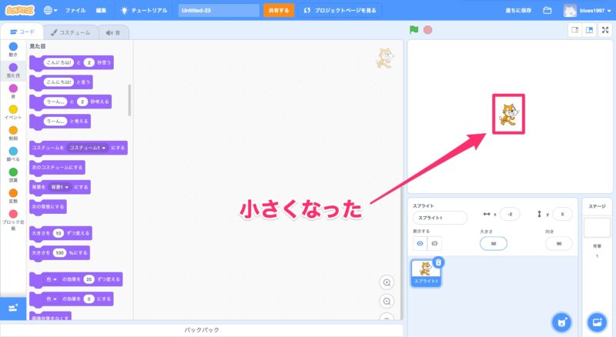Select the 動き block category
The height and width of the screenshot is (337, 616).
point(12,49)
